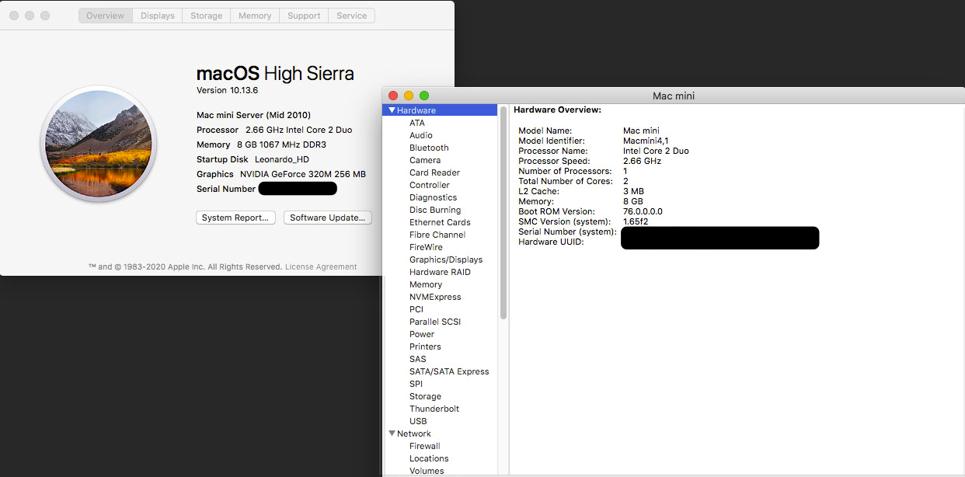
Task: Click the Version 10.13.6 text
Action: coord(227,90)
